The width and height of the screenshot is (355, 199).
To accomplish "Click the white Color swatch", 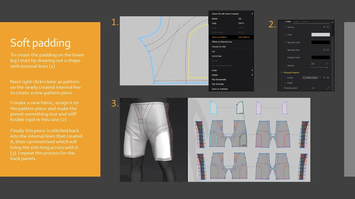I will 321,35.
